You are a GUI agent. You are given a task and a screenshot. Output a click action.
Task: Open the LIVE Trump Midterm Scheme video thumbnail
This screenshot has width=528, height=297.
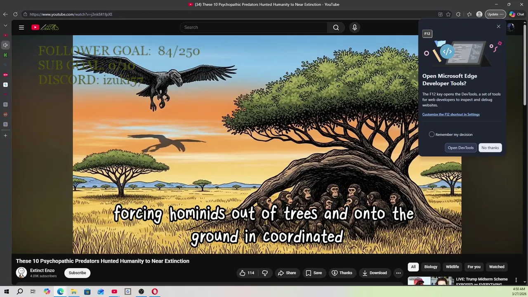point(431,281)
